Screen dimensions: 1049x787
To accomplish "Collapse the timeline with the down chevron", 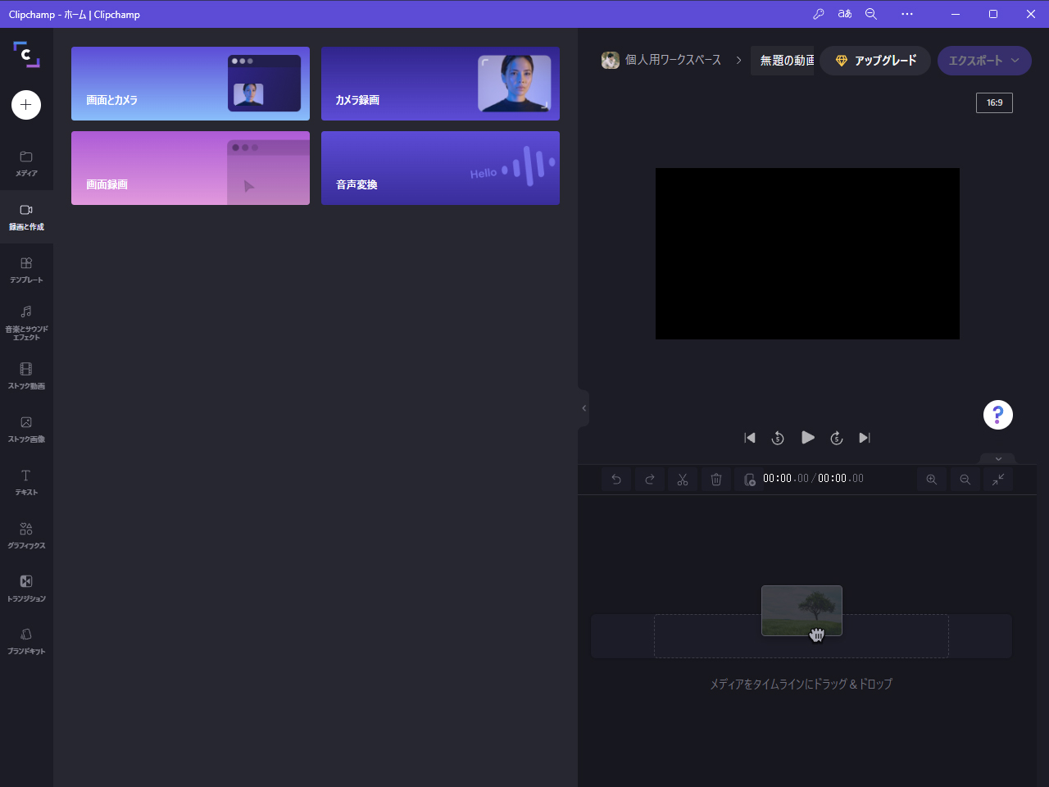I will click(998, 459).
